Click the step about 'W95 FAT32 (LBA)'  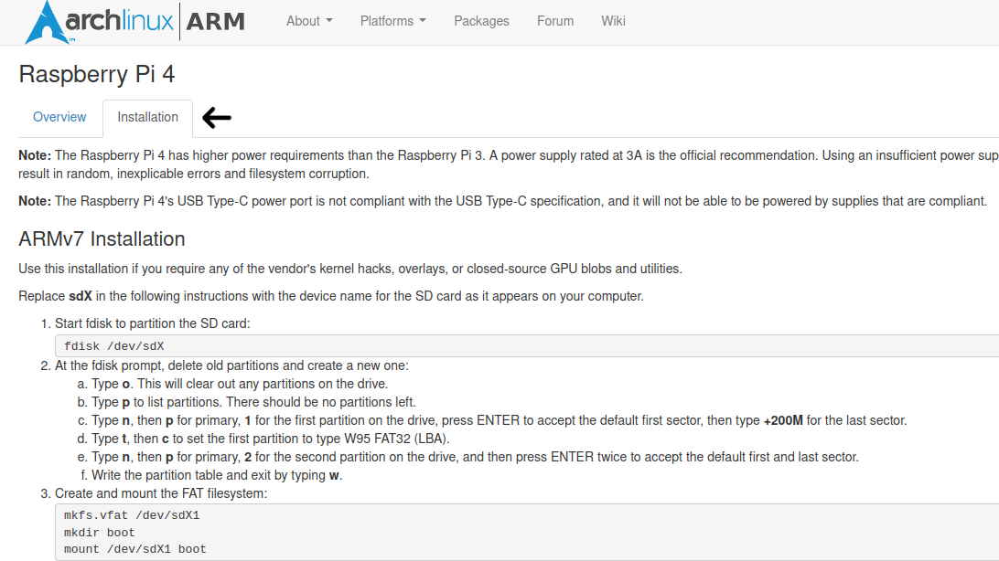click(x=271, y=439)
